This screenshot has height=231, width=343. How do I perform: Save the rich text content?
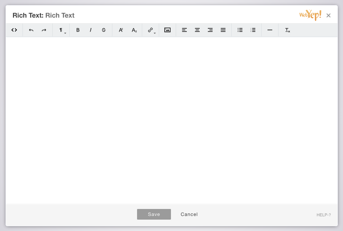[154, 214]
